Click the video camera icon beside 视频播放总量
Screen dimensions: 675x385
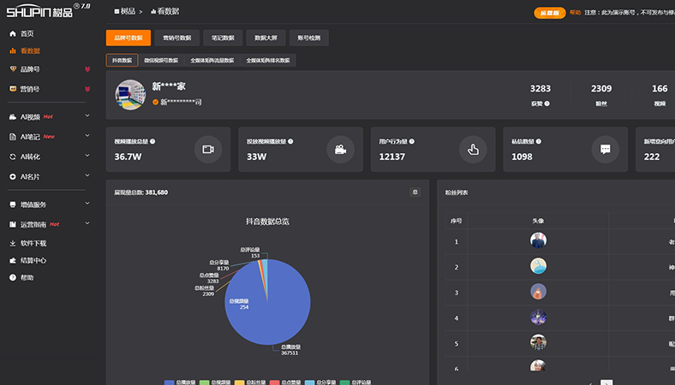(x=207, y=150)
